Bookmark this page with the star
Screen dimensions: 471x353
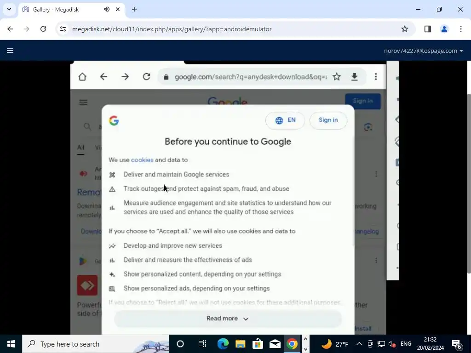(x=405, y=29)
